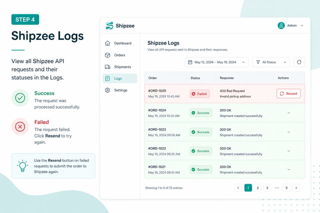Open the All Status filter dropdown
This screenshot has width=320, height=213.
pyautogui.click(x=271, y=62)
